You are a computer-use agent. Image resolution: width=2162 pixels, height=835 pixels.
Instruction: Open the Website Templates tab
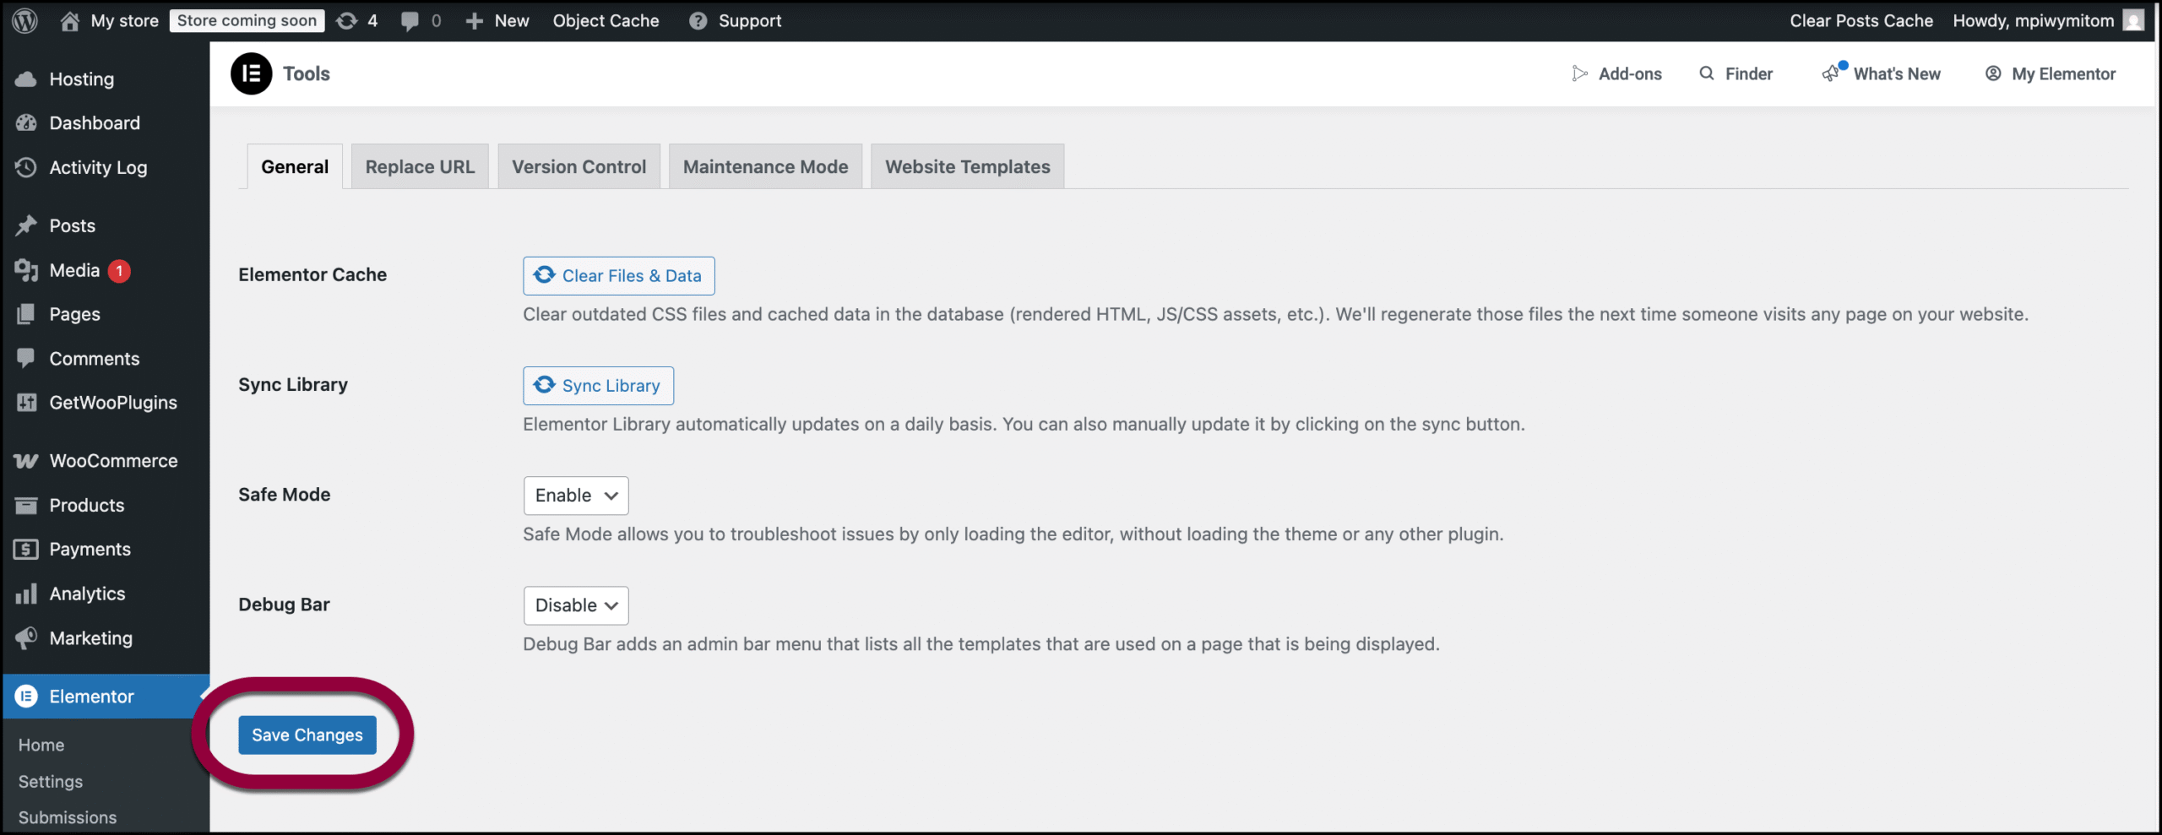coord(967,166)
